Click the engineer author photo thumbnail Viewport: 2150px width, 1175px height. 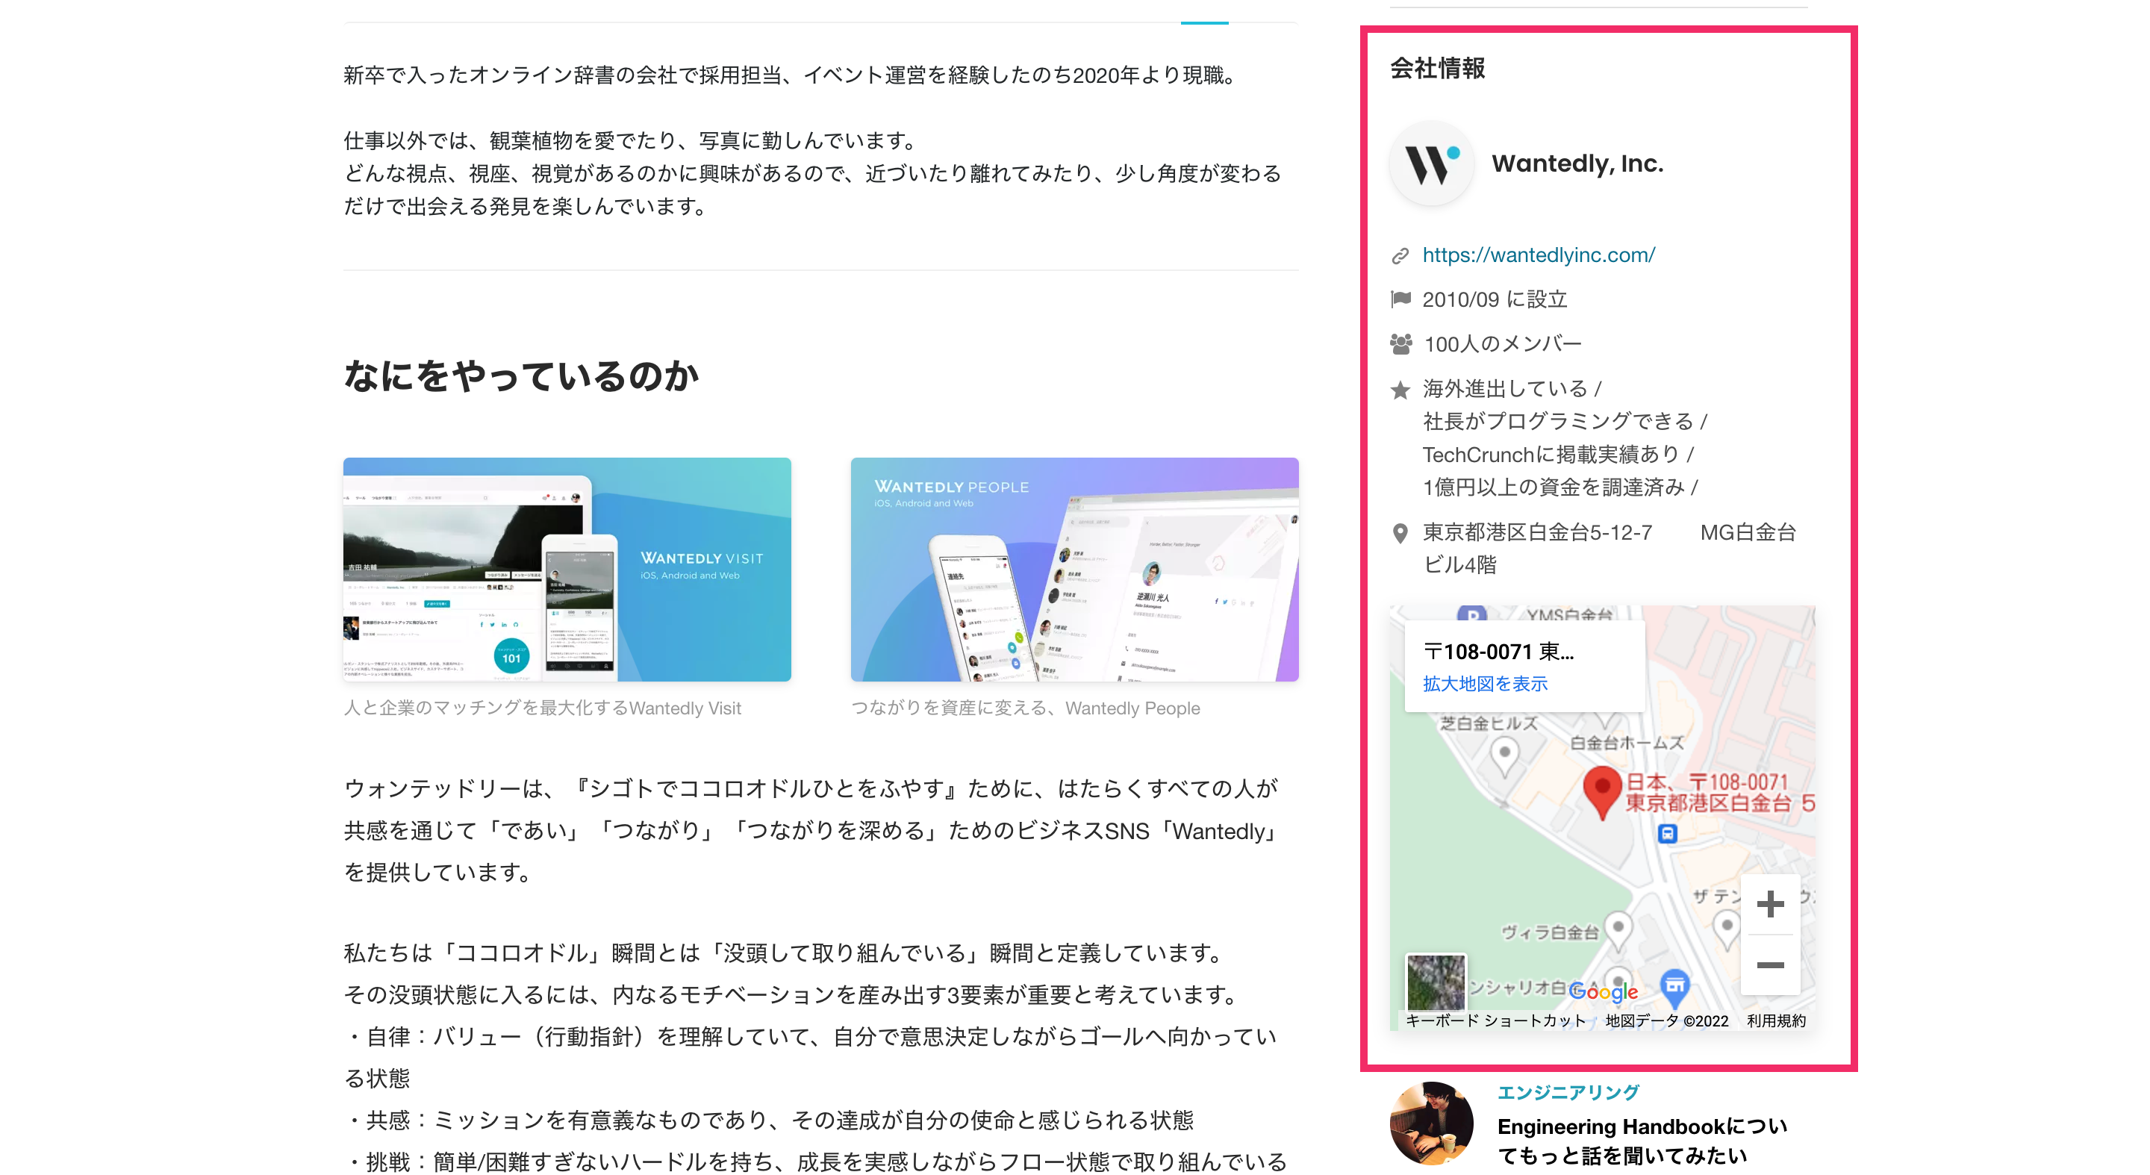(1431, 1123)
